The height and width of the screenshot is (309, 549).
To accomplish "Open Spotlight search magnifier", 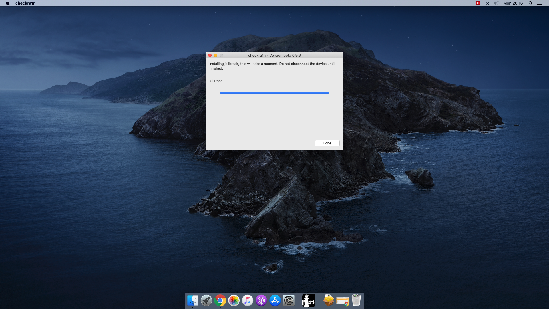I will [530, 3].
